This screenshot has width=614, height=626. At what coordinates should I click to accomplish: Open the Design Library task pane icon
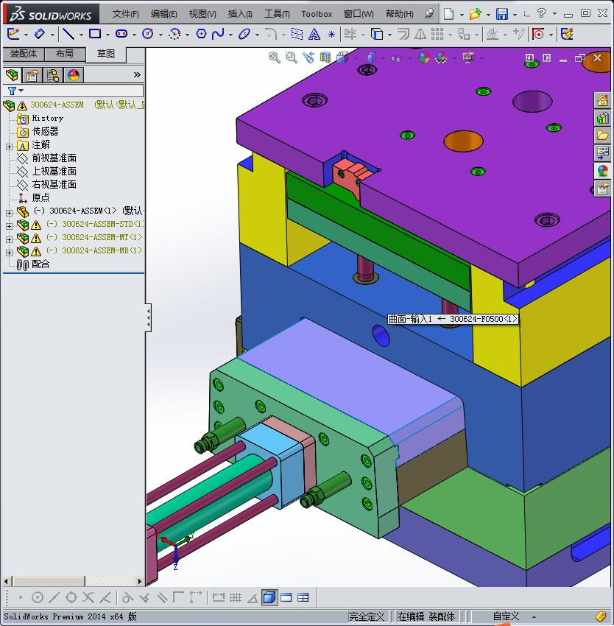tap(602, 118)
